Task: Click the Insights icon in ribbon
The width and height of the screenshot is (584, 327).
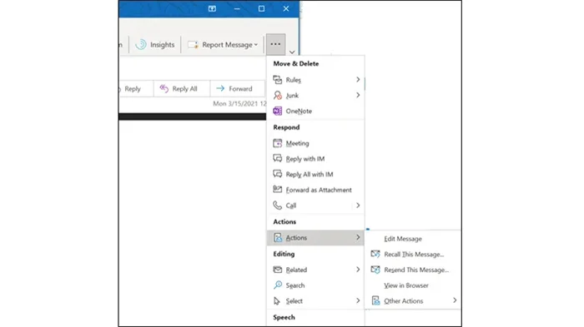Action: [x=141, y=45]
